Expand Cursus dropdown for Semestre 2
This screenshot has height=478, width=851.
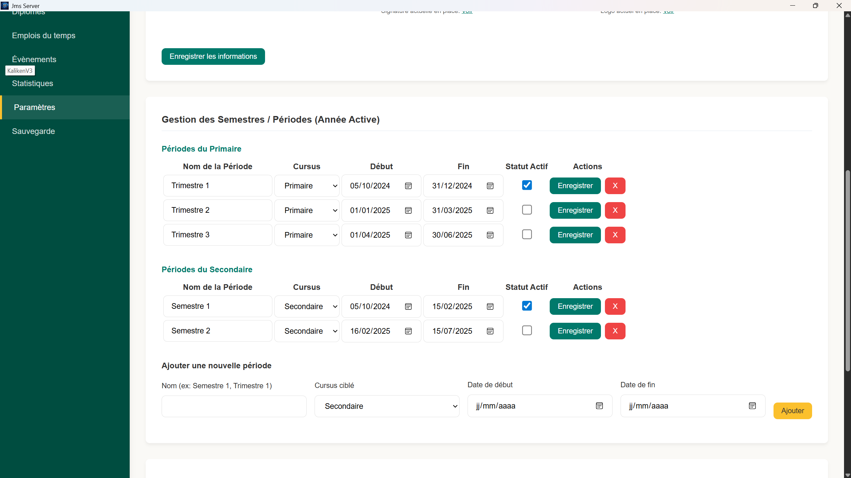point(307,331)
